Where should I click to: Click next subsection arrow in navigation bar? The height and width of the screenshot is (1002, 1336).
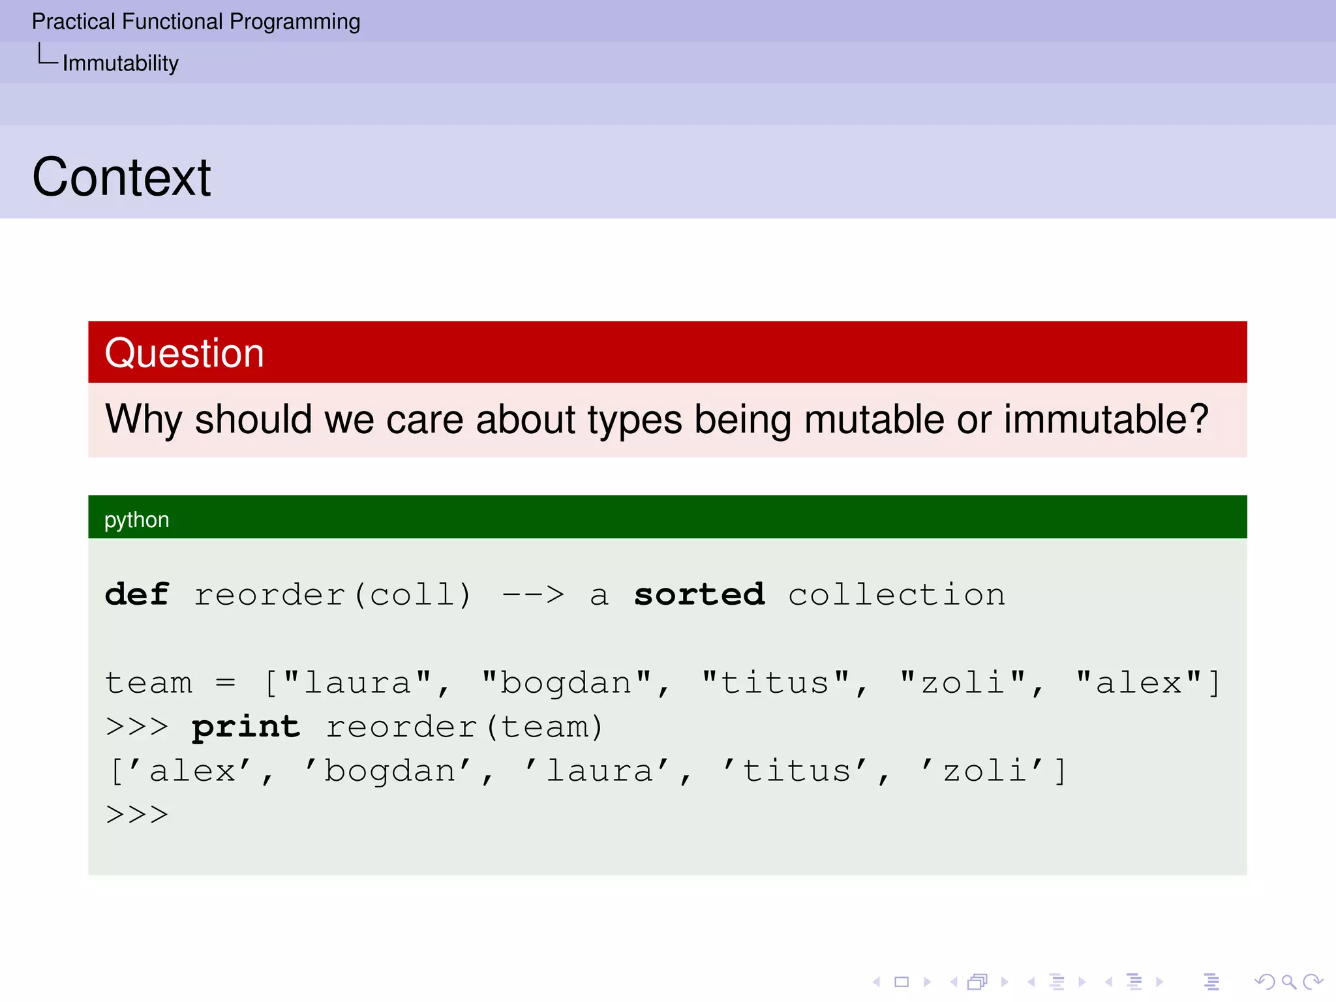pyautogui.click(x=1082, y=981)
